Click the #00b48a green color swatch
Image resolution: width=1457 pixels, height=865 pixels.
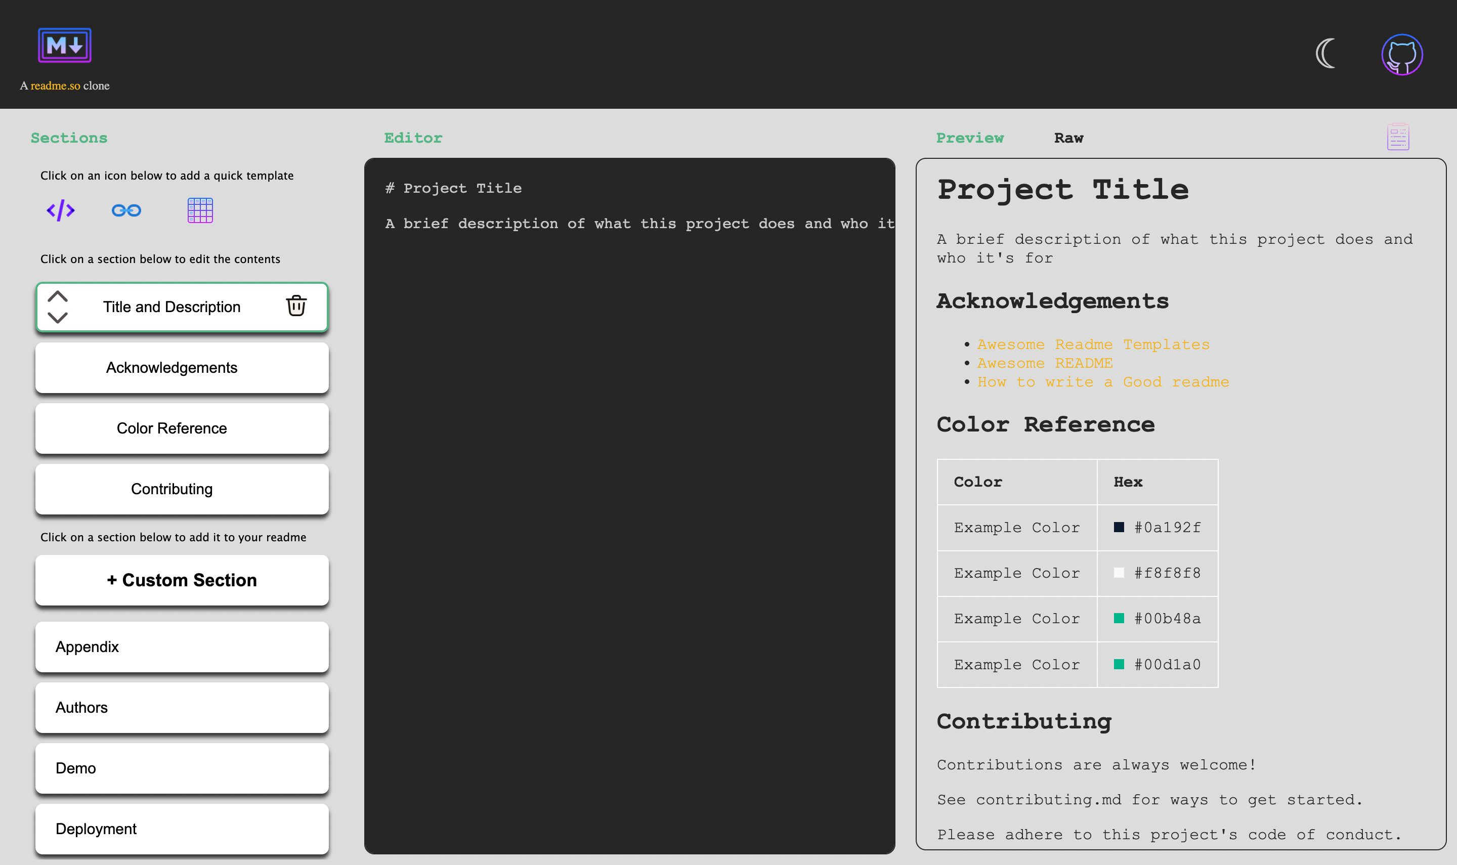(x=1119, y=619)
